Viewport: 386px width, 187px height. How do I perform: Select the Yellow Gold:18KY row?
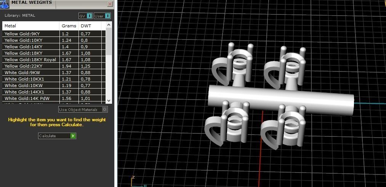click(x=54, y=53)
